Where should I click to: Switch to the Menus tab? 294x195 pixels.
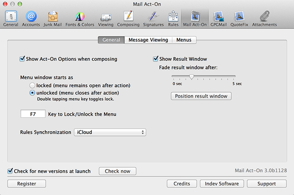[184, 40]
